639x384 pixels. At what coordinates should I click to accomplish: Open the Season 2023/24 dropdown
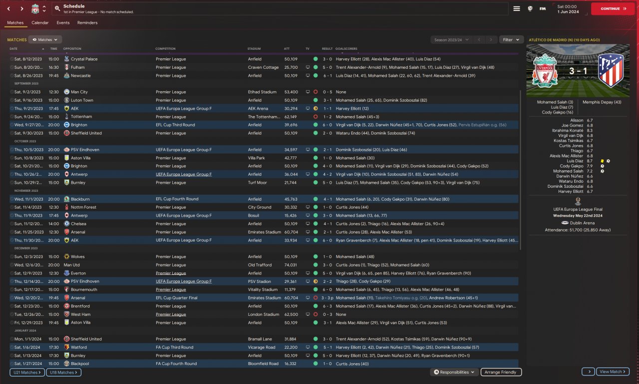point(451,40)
